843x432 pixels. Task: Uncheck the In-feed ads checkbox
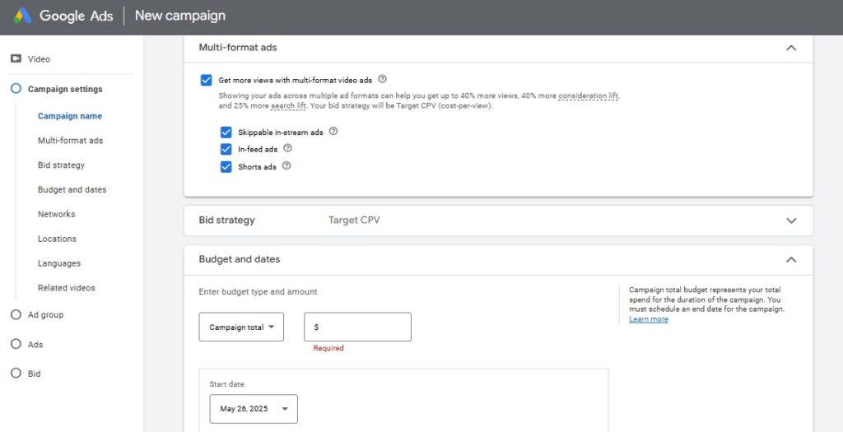(x=226, y=150)
